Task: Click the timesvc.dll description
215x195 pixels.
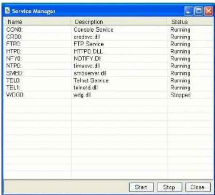Action: [x=87, y=66]
